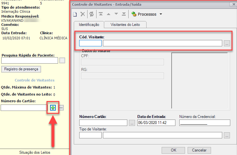Click the Número da Credencial field

pos(205,123)
